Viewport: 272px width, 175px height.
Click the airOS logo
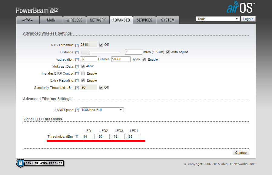click(x=241, y=7)
